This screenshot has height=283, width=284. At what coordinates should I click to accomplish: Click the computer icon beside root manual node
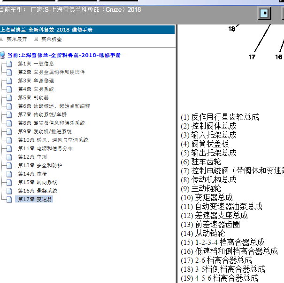point(2,55)
